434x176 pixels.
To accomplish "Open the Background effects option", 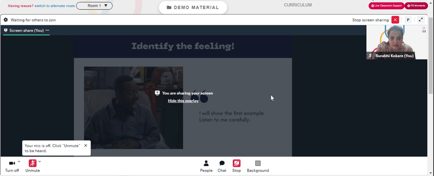I will (258, 166).
